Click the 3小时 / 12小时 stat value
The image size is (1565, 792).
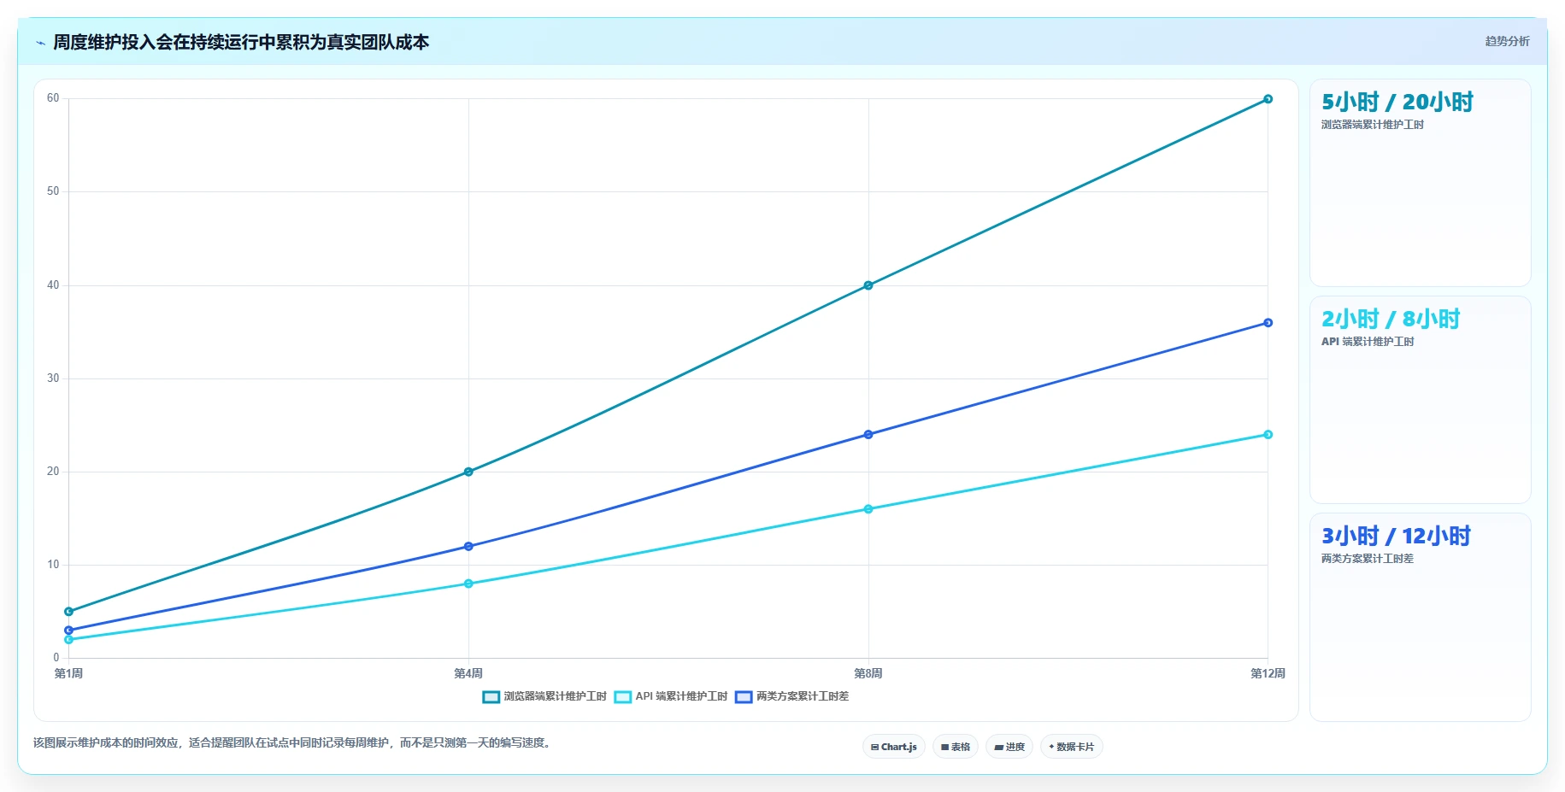tap(1396, 537)
